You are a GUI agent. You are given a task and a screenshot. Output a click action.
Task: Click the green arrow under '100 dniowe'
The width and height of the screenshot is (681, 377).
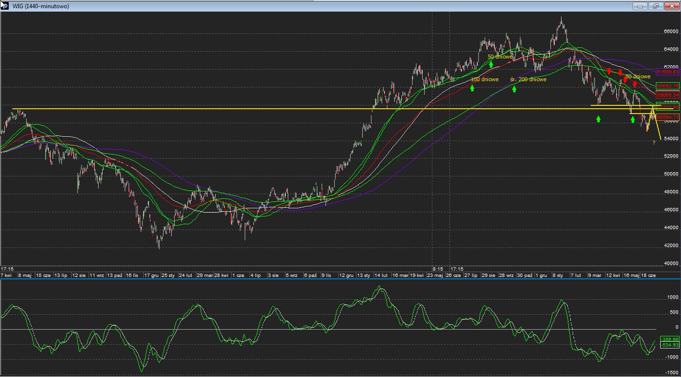pyautogui.click(x=472, y=88)
